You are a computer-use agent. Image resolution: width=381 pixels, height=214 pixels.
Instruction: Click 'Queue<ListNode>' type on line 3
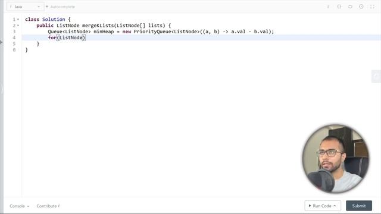point(69,32)
